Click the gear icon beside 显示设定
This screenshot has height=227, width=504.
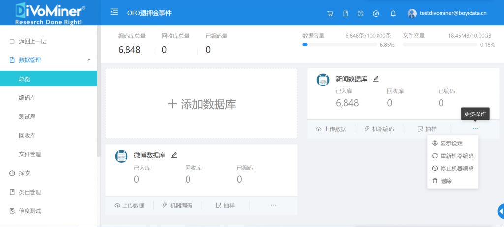tap(435, 143)
